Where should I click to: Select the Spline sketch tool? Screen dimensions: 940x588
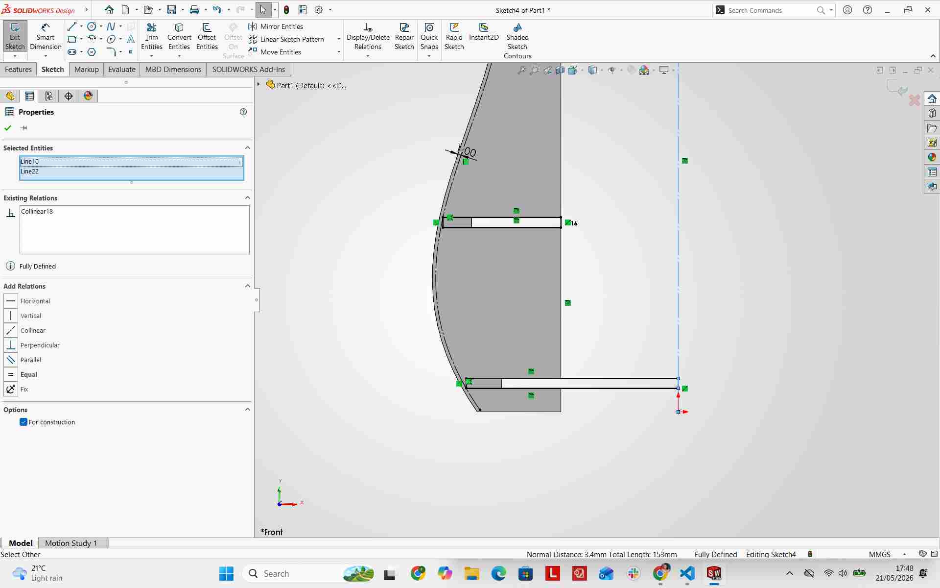click(x=111, y=26)
